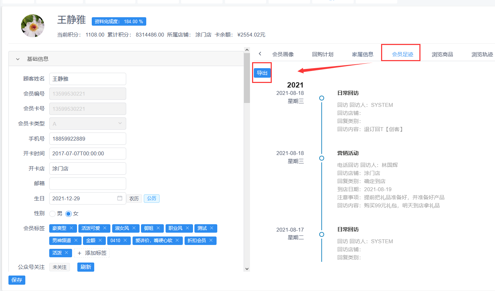Image resolution: width=495 pixels, height=291 pixels.
Task: Click the 2021 year heading in timeline
Action: tap(295, 85)
